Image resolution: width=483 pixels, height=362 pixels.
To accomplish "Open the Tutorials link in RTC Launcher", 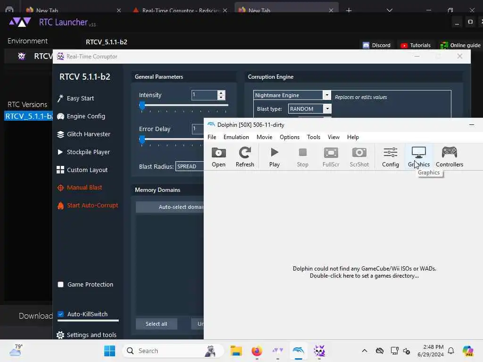I will click(x=415, y=45).
